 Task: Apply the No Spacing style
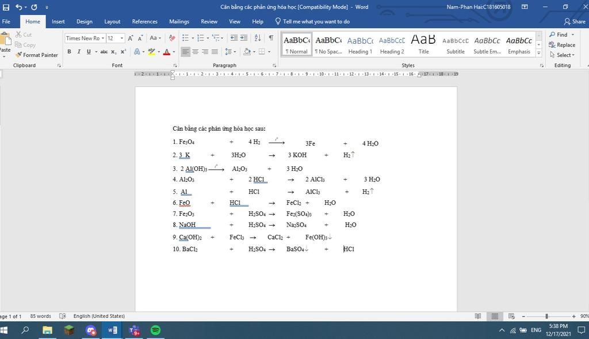click(328, 45)
